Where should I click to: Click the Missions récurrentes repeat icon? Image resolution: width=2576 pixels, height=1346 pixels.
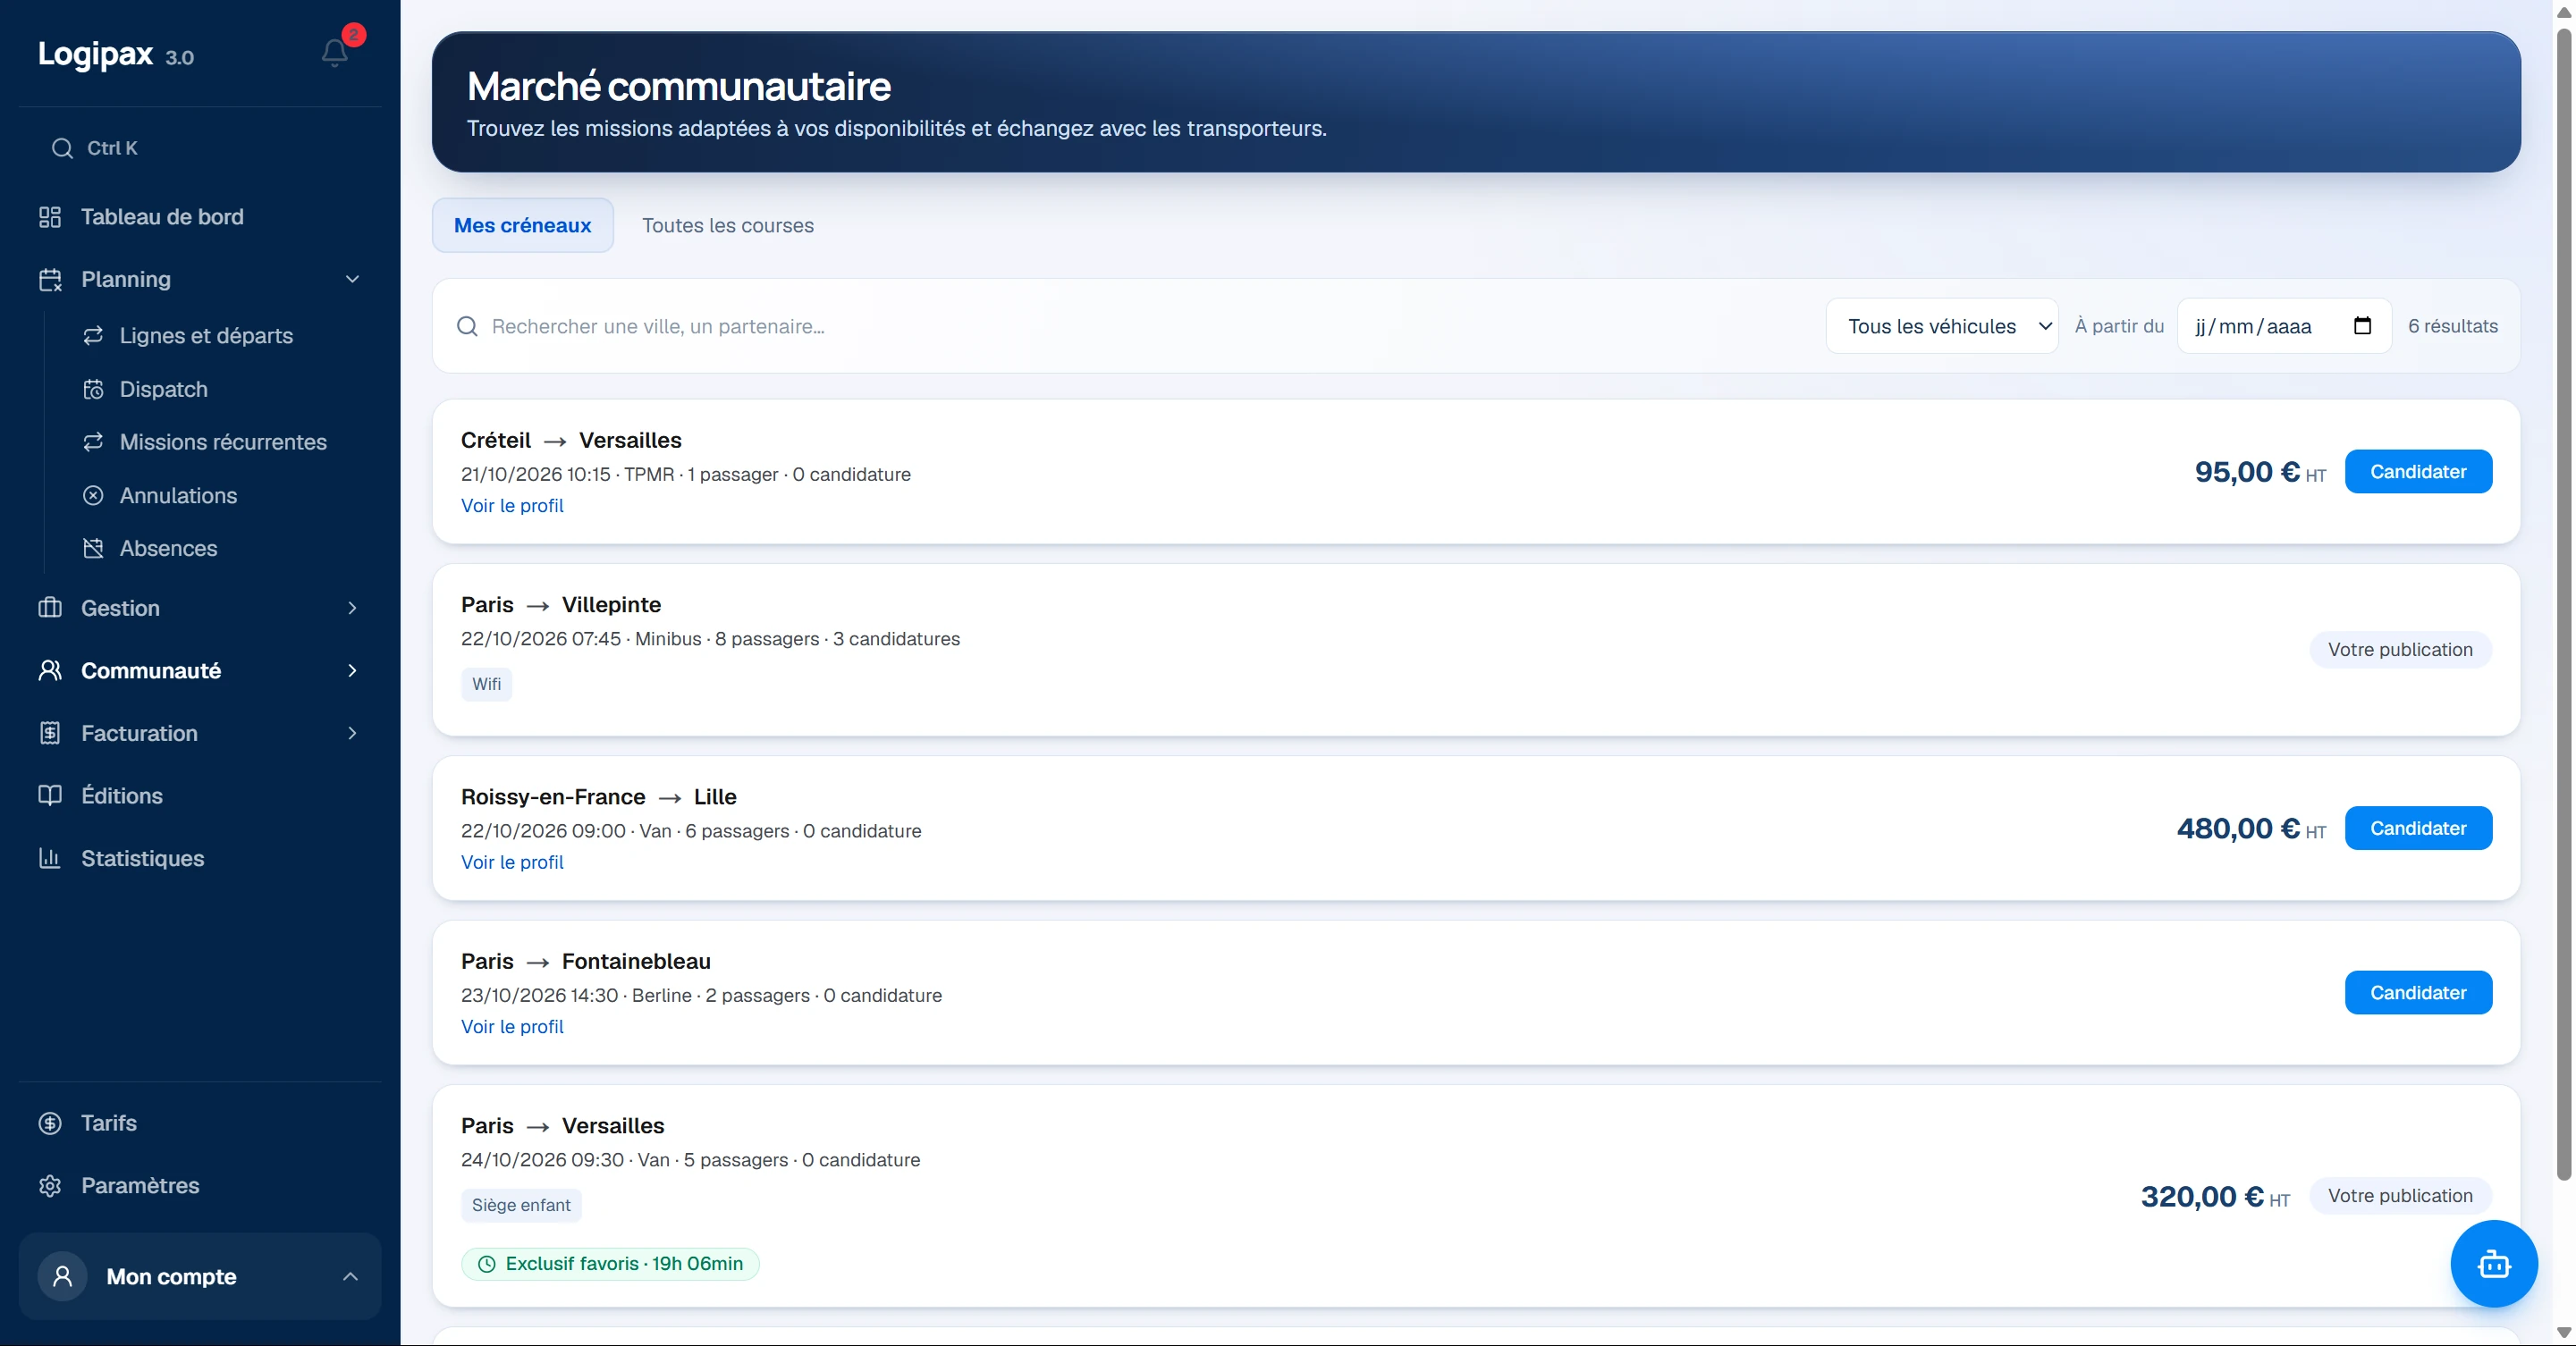click(x=93, y=442)
